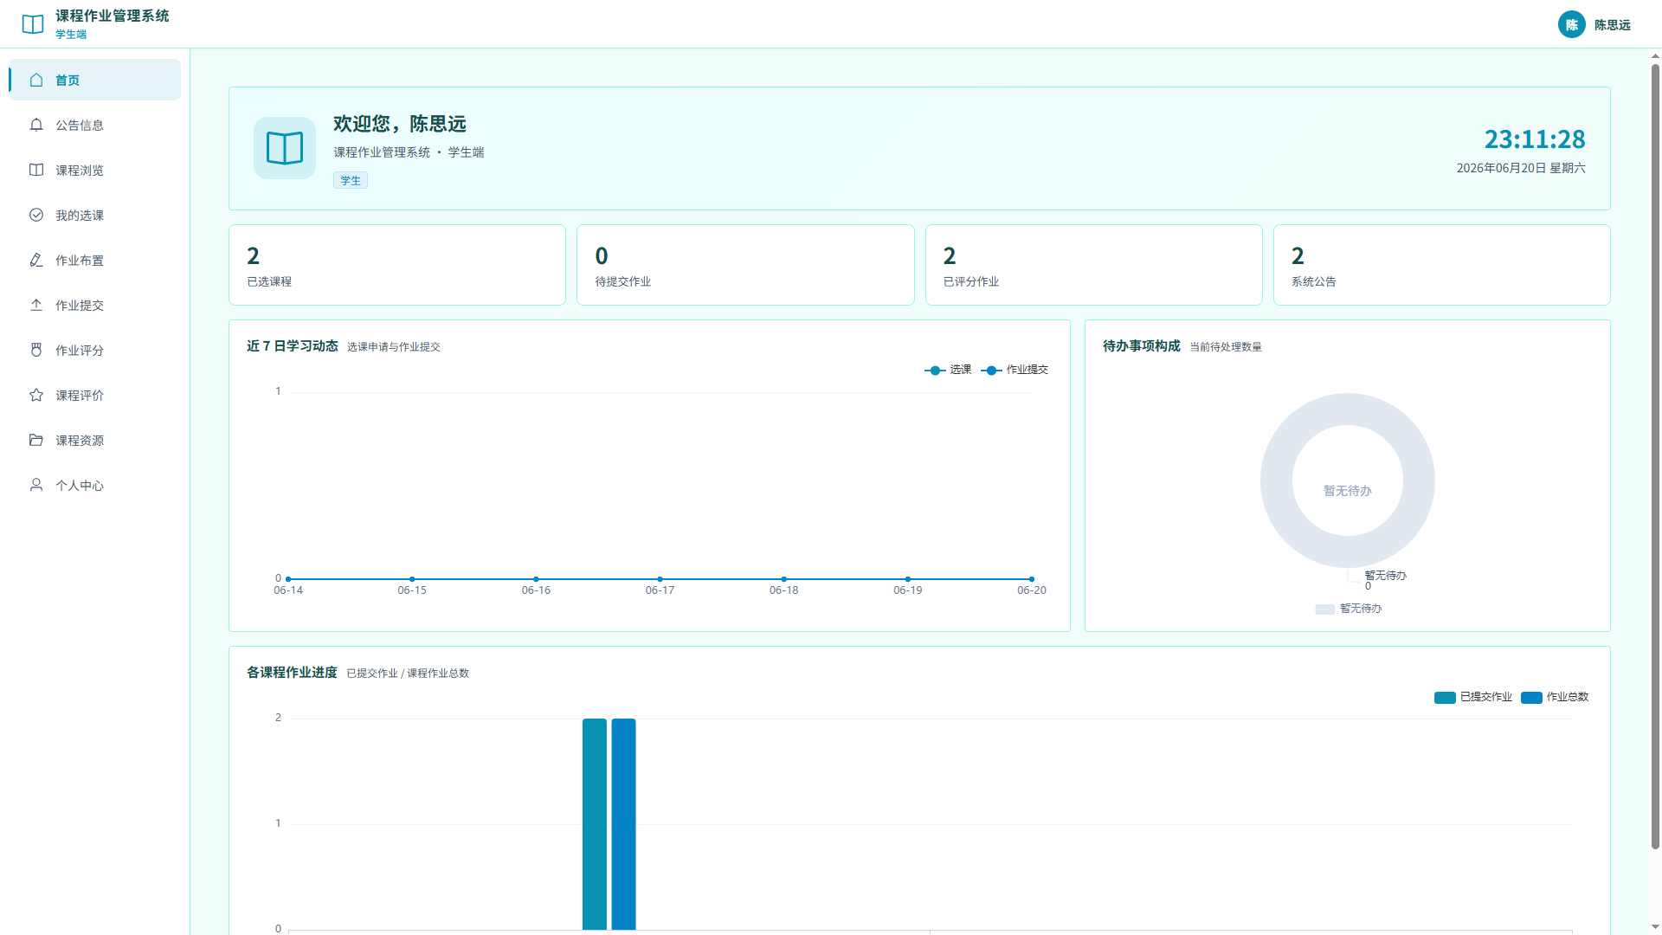Screen dimensions: 1662x935
Task: Open 作业评分 in sidebar
Action: pyautogui.click(x=94, y=350)
